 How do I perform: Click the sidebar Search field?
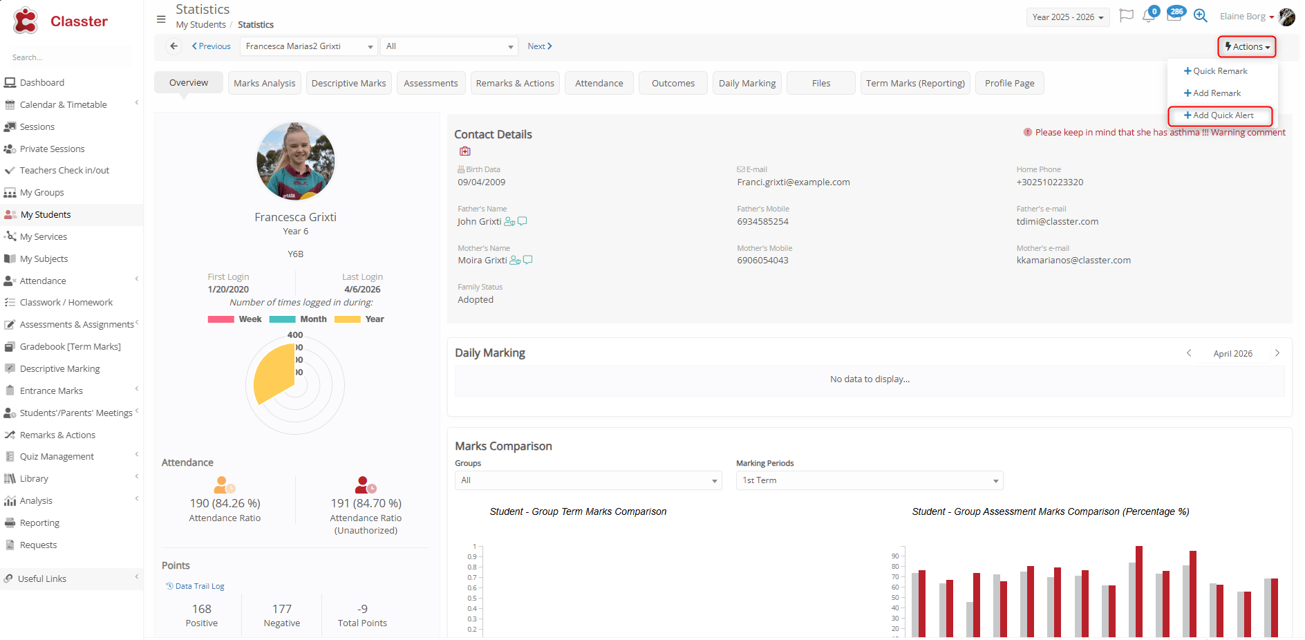pyautogui.click(x=69, y=57)
